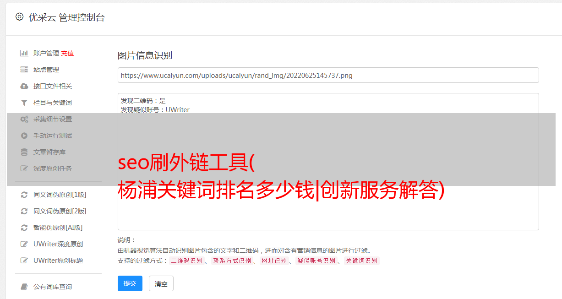
Task: Click the blue 提交 button
Action: click(x=130, y=283)
